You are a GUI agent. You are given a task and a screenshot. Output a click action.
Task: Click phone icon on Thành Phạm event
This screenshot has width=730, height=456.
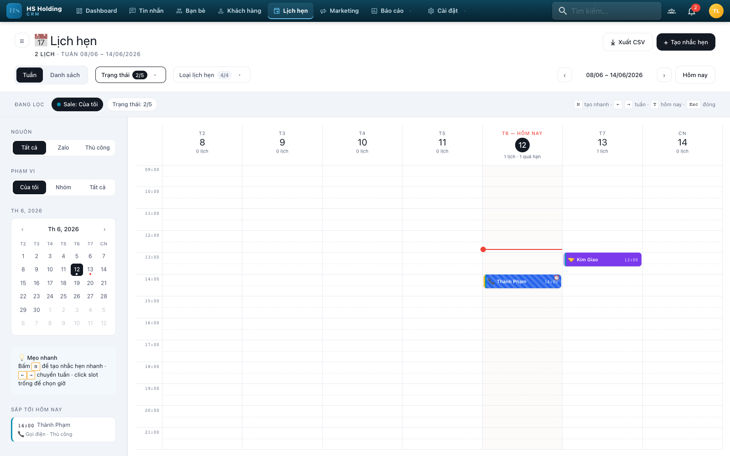(x=491, y=281)
